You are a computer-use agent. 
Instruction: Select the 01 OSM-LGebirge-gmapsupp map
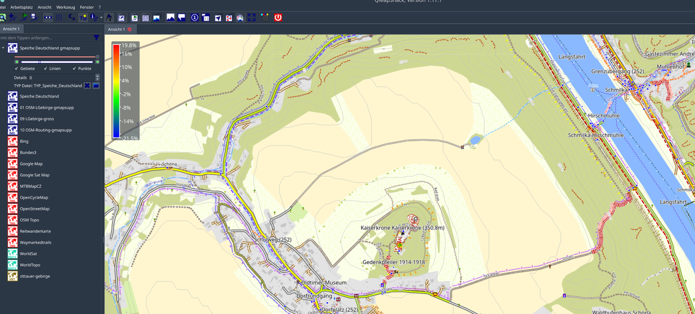pyautogui.click(x=47, y=107)
